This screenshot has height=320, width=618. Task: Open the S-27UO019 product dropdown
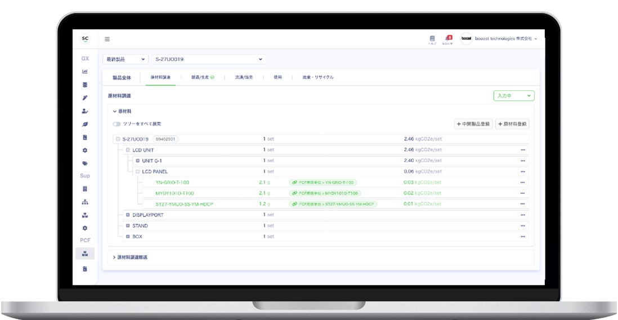tap(208, 59)
